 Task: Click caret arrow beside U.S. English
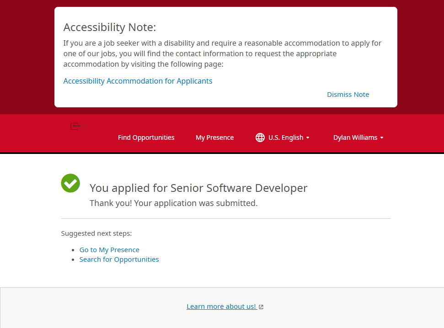point(308,138)
